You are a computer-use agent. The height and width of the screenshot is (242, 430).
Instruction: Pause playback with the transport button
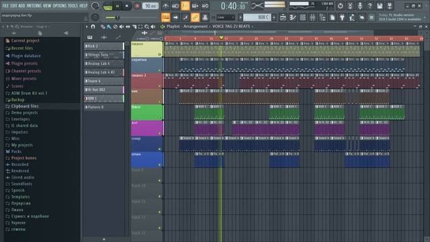[x=118, y=6]
